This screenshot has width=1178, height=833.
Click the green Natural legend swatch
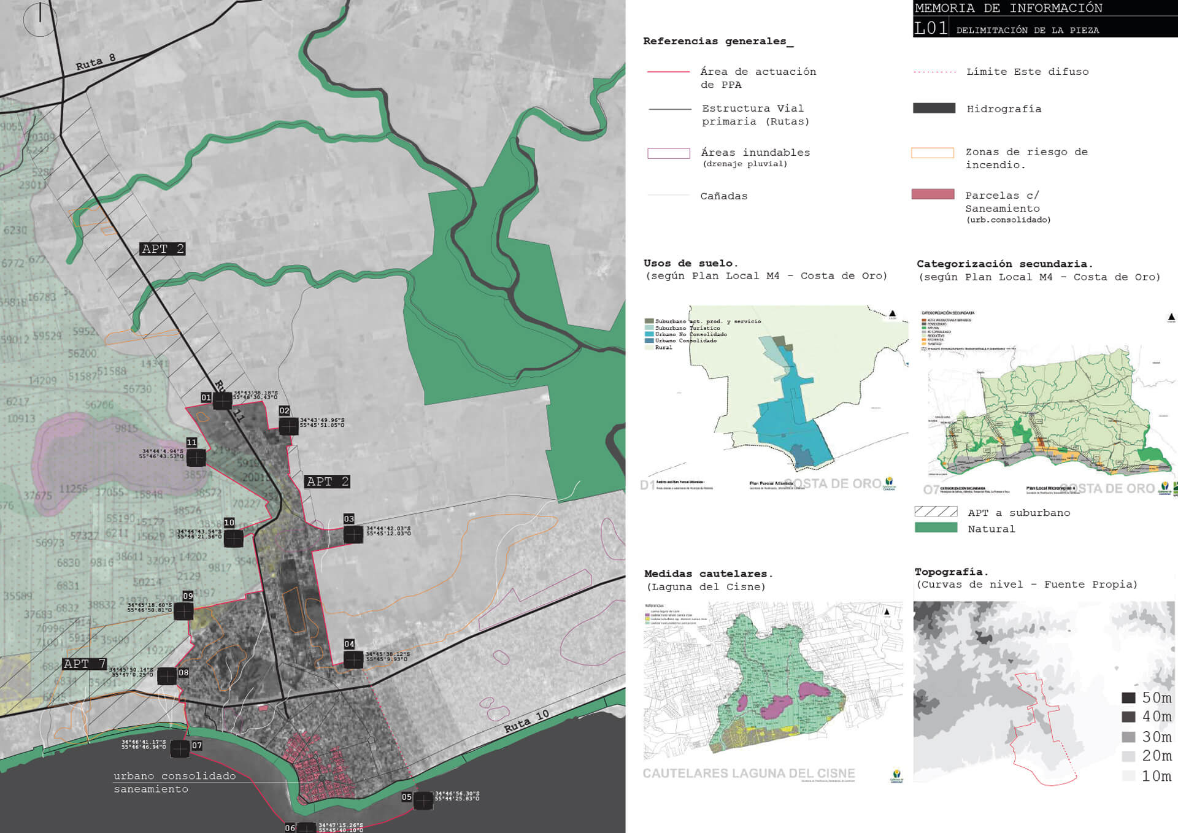(x=936, y=528)
